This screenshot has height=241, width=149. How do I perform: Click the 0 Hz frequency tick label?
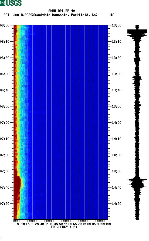click(x=14, y=224)
